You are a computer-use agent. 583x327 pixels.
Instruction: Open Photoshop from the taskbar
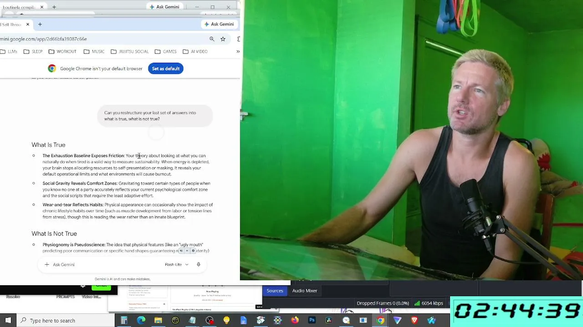312,321
